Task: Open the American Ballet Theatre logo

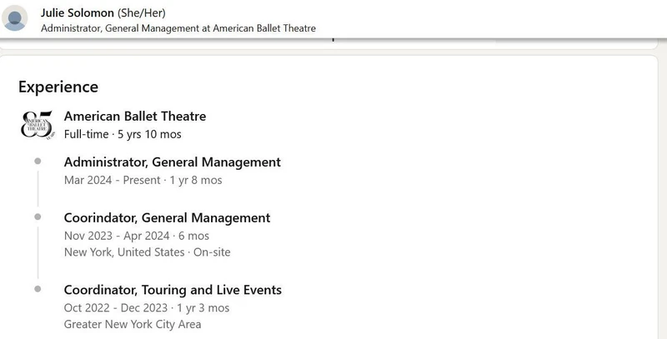Action: (38, 124)
